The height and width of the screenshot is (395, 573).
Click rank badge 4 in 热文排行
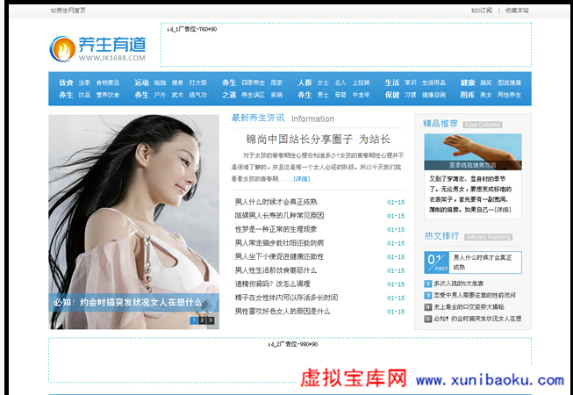click(427, 307)
